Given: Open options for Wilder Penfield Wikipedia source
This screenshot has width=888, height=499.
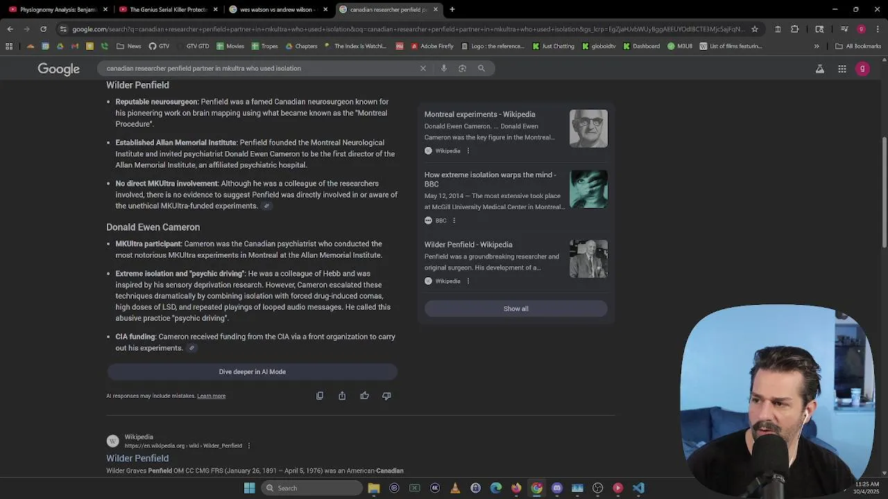Looking at the screenshot, I should (468, 281).
